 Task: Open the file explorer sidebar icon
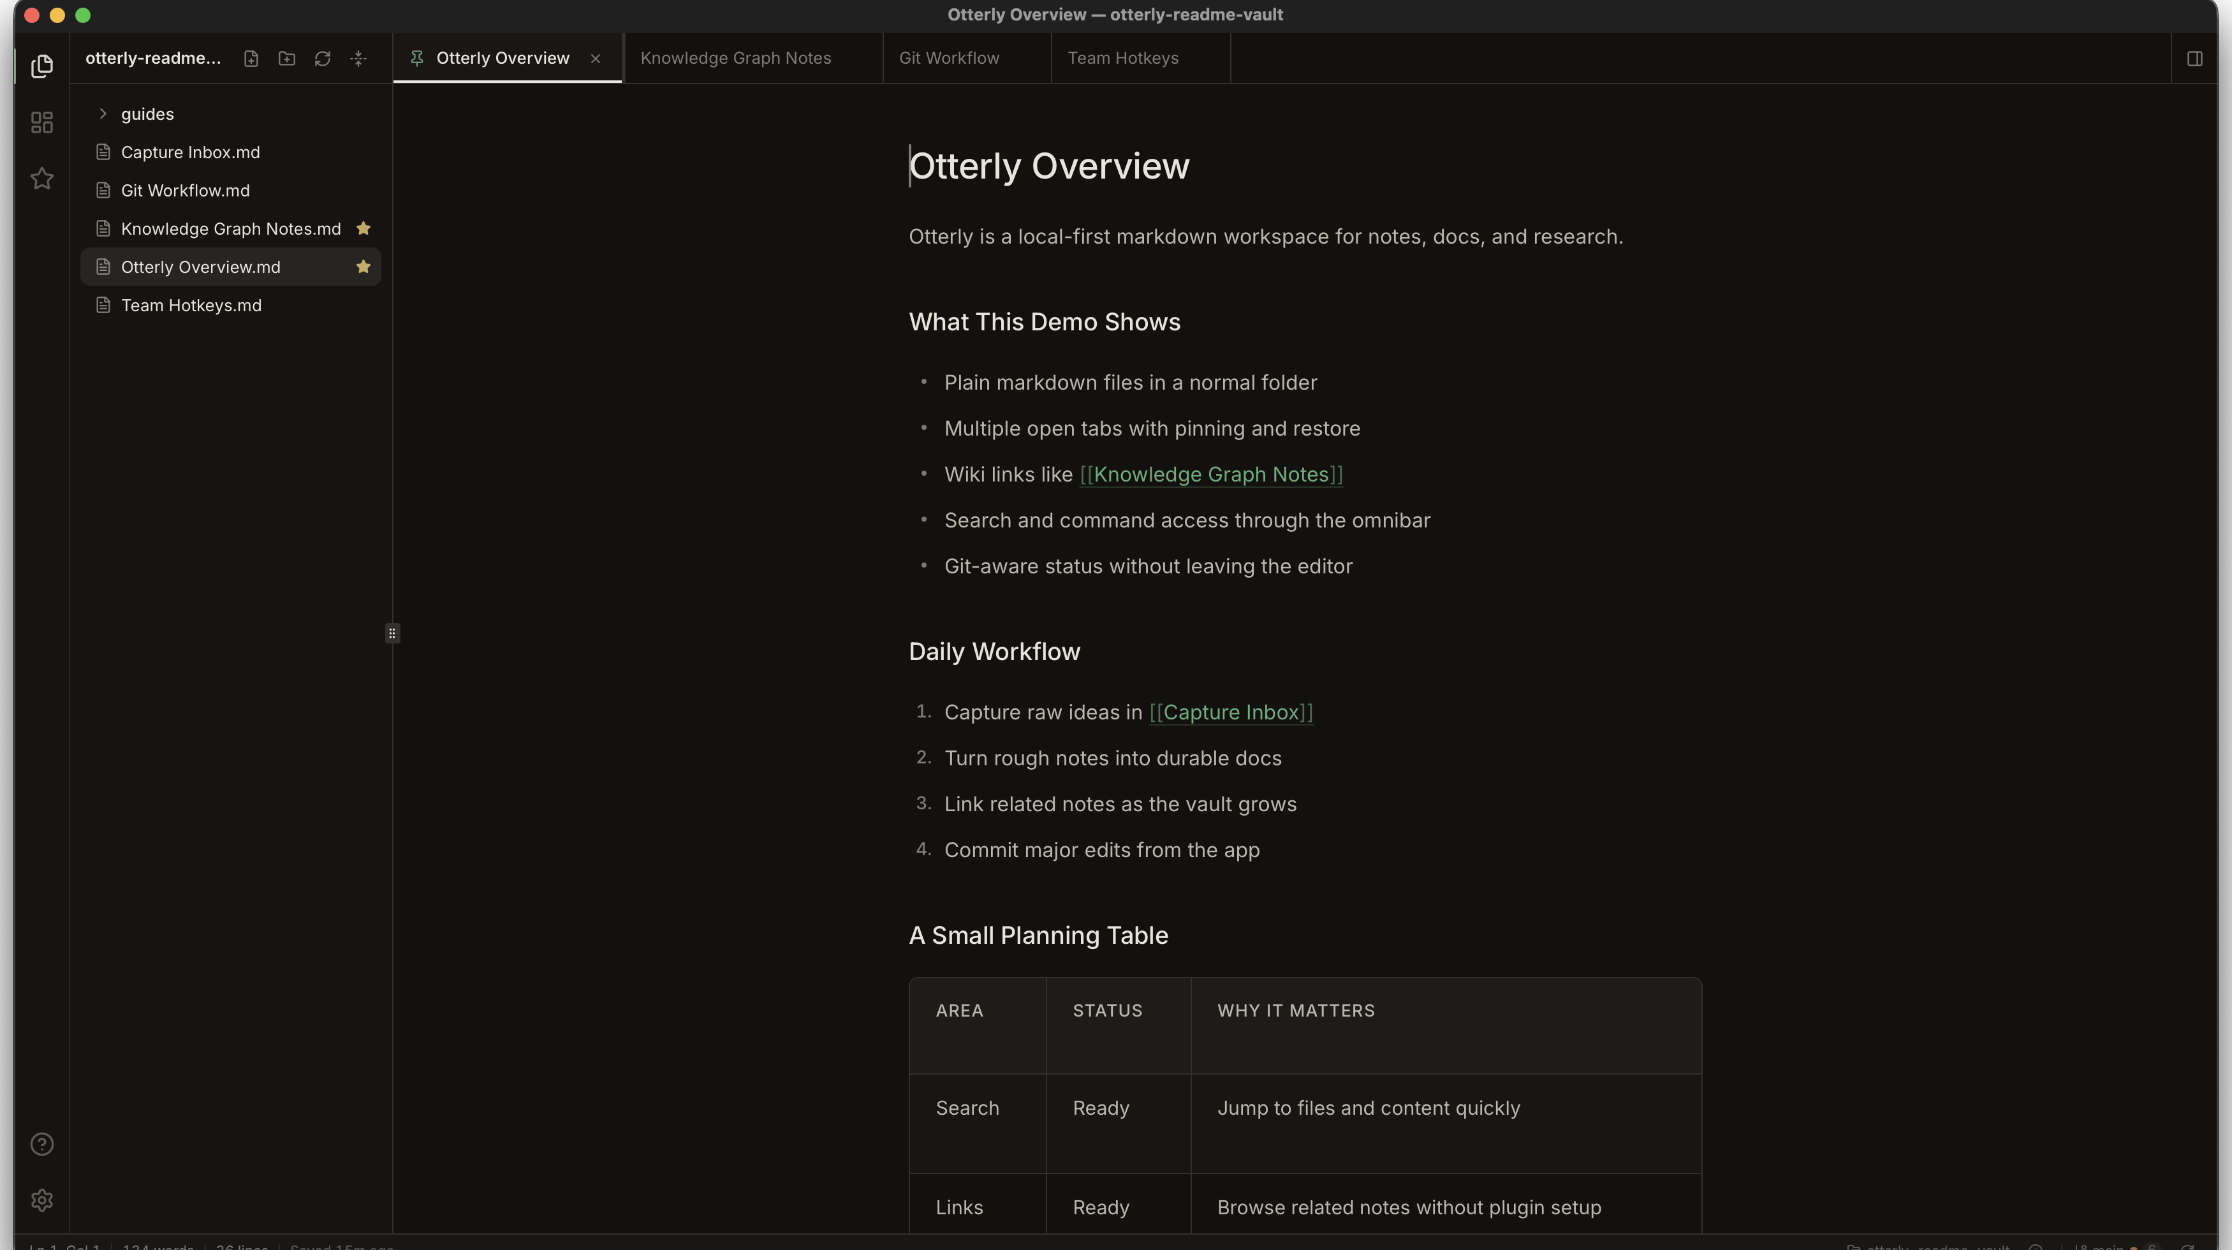(41, 66)
